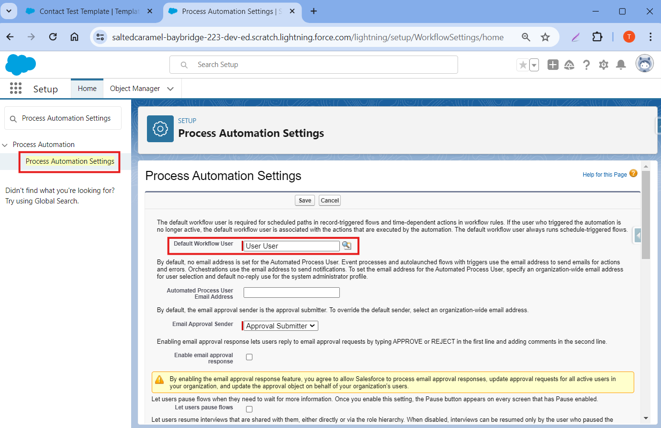Viewport: 661px width, 428px height.
Task: Expand the Object Manager tab chevron
Action: [170, 89]
